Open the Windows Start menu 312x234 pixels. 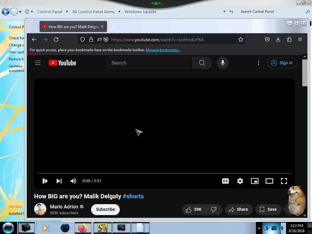pyautogui.click(x=8, y=228)
